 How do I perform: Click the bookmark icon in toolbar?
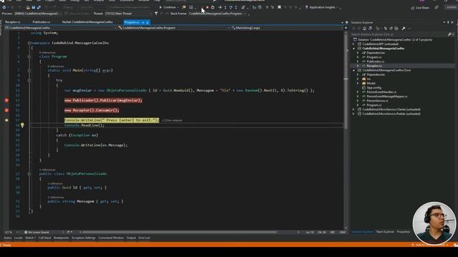click(x=279, y=7)
